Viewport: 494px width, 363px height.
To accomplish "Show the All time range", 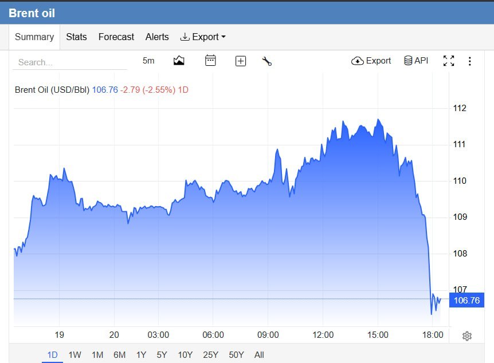I will coord(259,355).
